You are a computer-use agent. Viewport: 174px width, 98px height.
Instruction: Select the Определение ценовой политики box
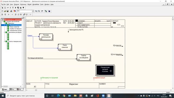click(105, 70)
